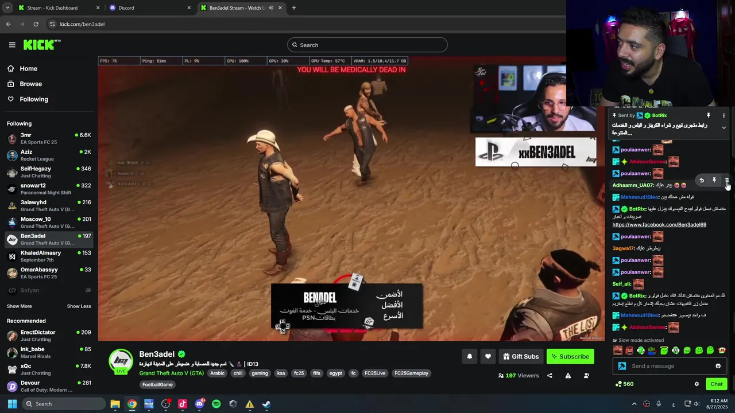
Task: Insert the Pepe frog emote
Action: tap(652, 350)
